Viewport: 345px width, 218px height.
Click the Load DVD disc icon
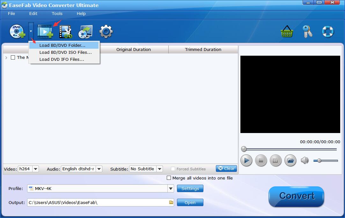click(x=17, y=32)
